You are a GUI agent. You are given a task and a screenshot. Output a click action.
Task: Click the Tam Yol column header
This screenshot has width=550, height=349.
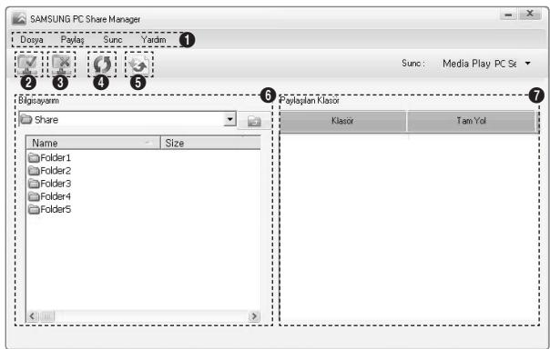coord(471,121)
